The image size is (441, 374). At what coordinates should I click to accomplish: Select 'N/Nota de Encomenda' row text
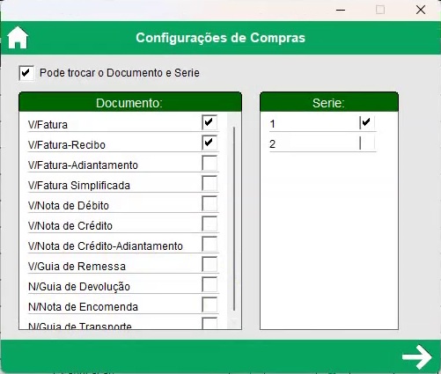83,307
